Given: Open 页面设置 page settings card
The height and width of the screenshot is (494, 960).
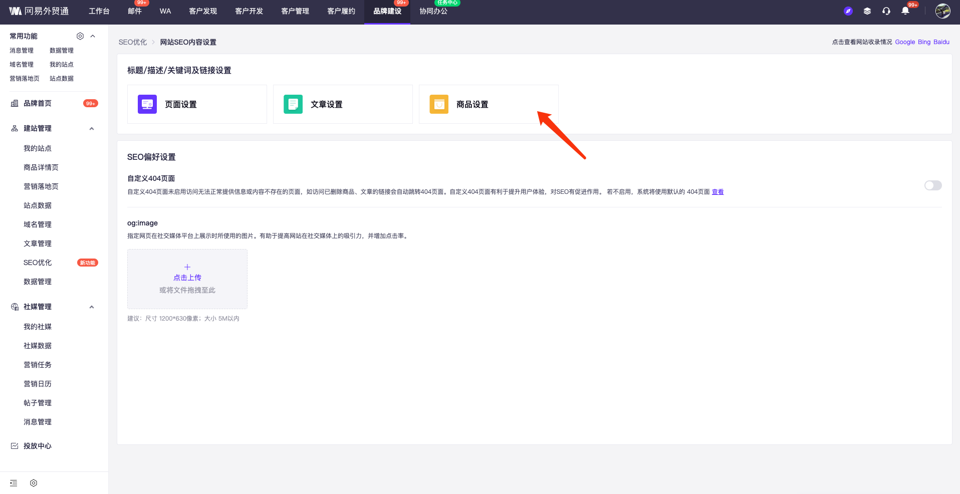Looking at the screenshot, I should click(197, 104).
